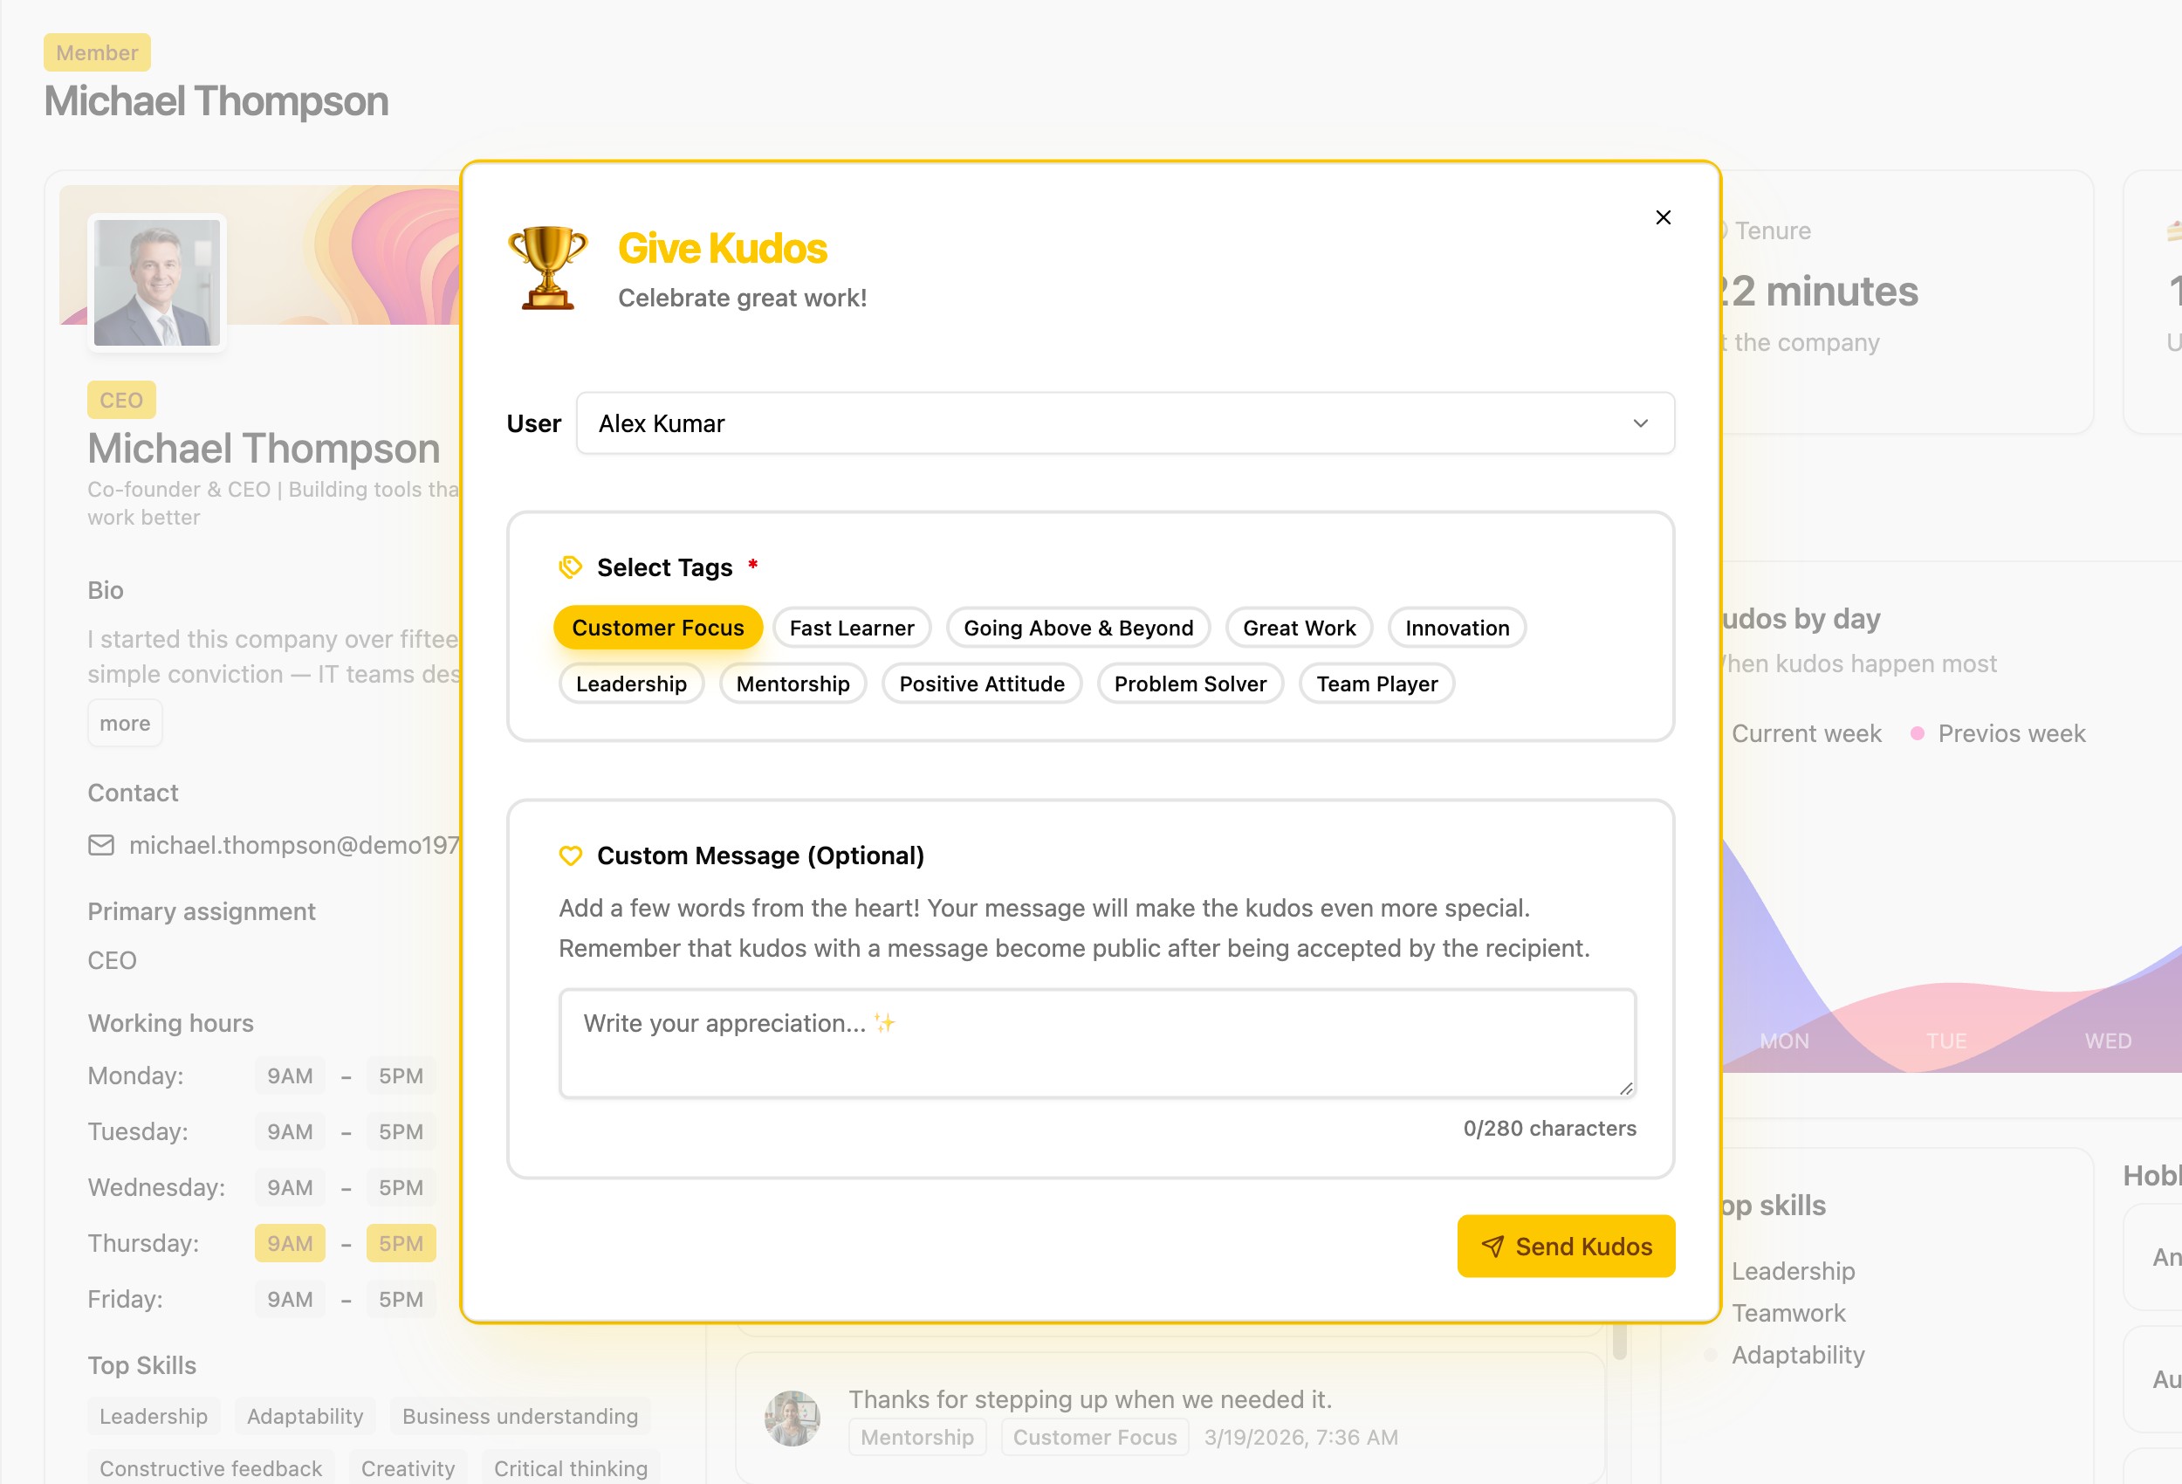Click the tag icon beside Select Tags

(x=570, y=567)
